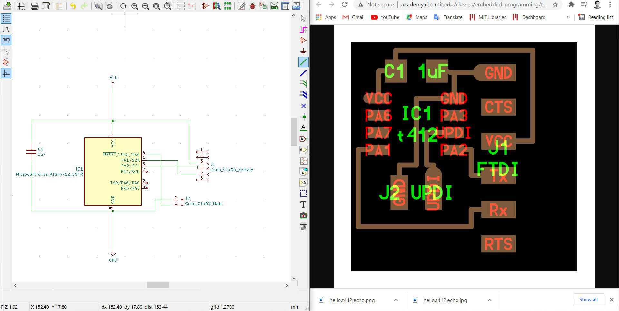
Task: Switch units to inches
Action: click(6, 29)
